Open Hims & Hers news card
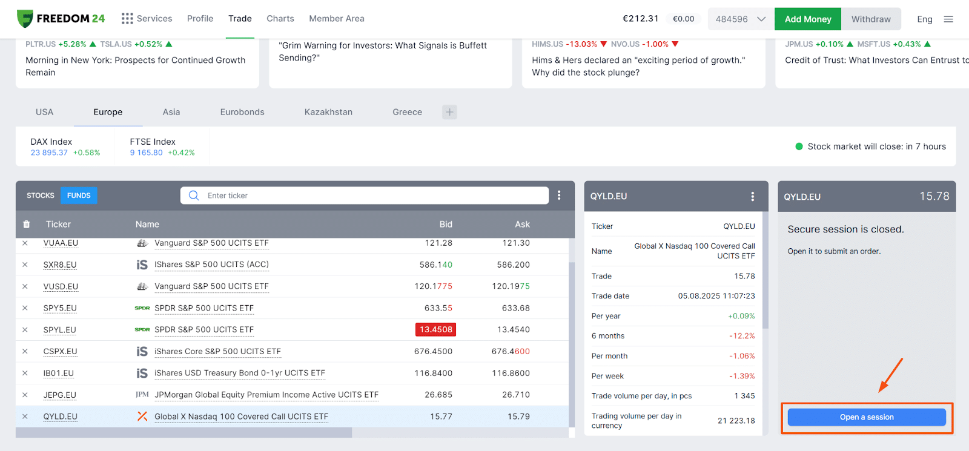Image resolution: width=969 pixels, height=451 pixels. point(644,64)
